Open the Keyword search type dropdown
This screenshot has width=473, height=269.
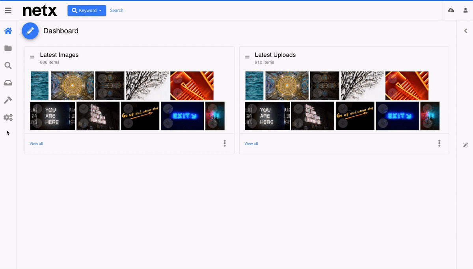point(87,11)
